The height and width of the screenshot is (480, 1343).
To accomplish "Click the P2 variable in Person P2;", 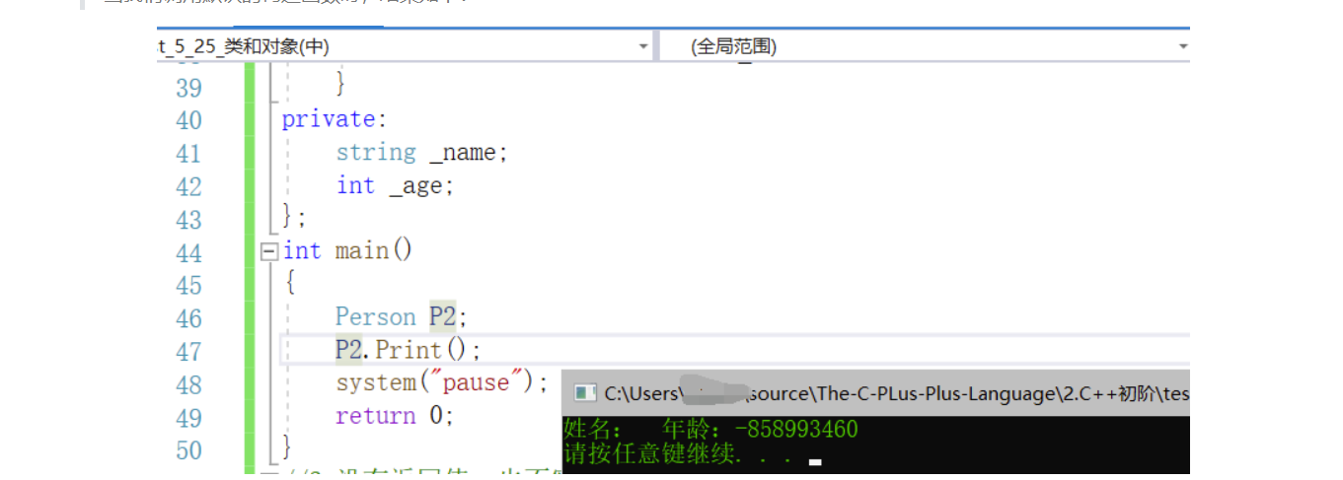I will click(443, 316).
